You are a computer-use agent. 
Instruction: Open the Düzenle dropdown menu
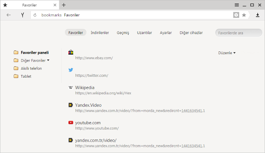tap(227, 53)
